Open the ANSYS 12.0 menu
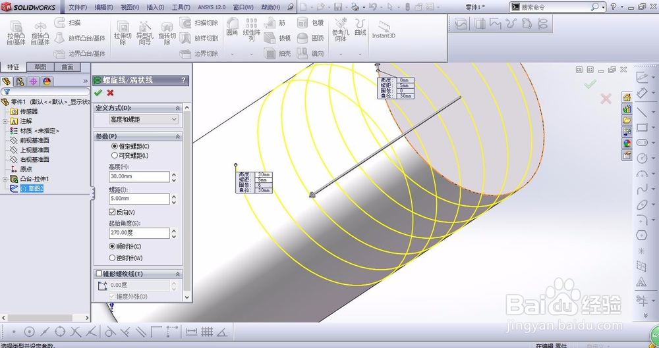 212,7
